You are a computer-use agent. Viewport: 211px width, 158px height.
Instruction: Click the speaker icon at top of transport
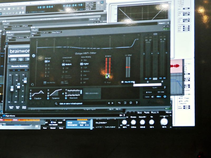click(x=102, y=2)
